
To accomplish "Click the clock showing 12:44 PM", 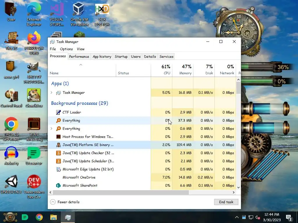I will [272, 217].
